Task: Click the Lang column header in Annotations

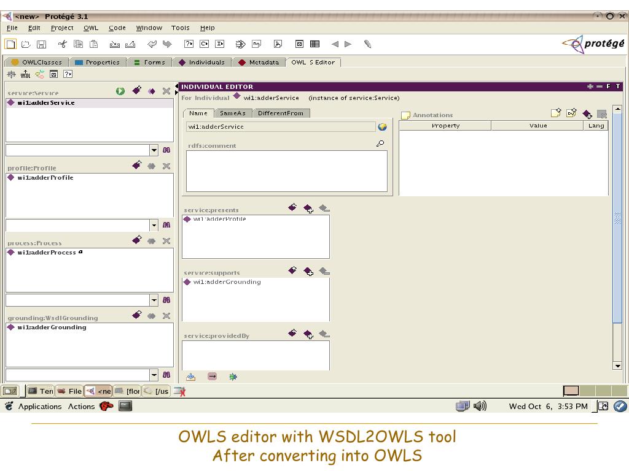Action: [x=596, y=126]
